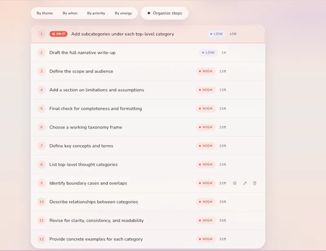Click step number 2 circle
Screen dimensions: 326x251
point(42,53)
